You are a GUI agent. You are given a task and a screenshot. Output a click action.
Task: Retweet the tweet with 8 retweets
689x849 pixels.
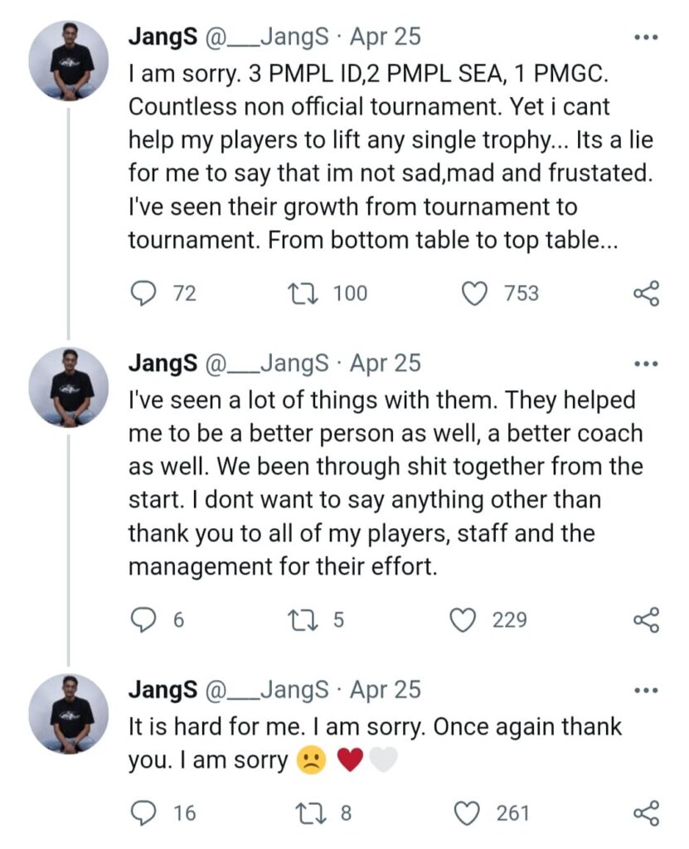(297, 813)
